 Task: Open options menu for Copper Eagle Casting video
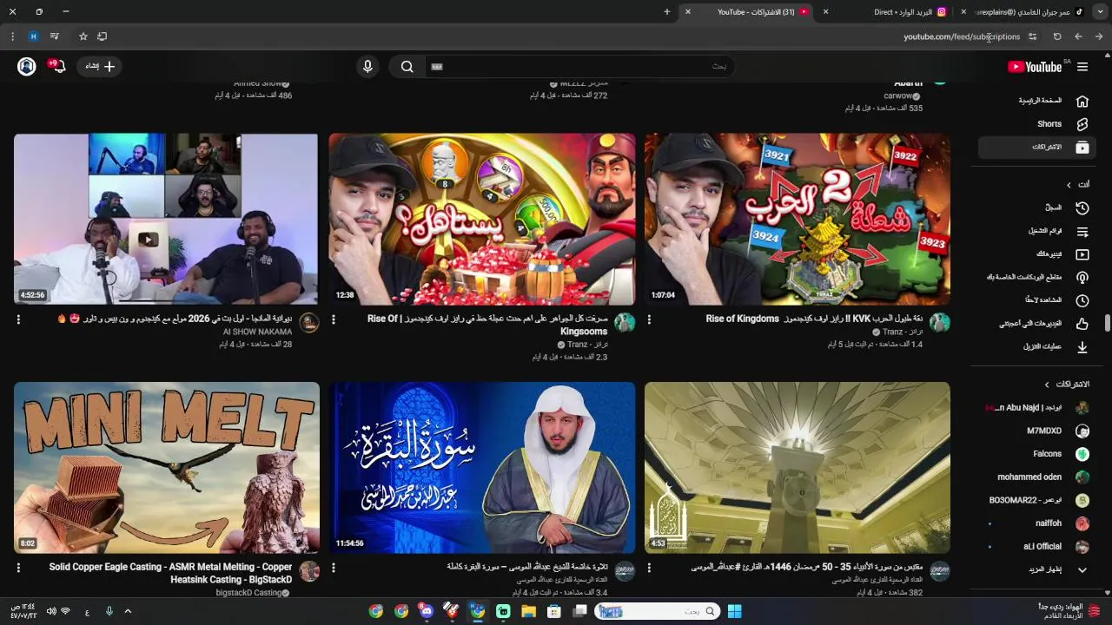(x=18, y=568)
